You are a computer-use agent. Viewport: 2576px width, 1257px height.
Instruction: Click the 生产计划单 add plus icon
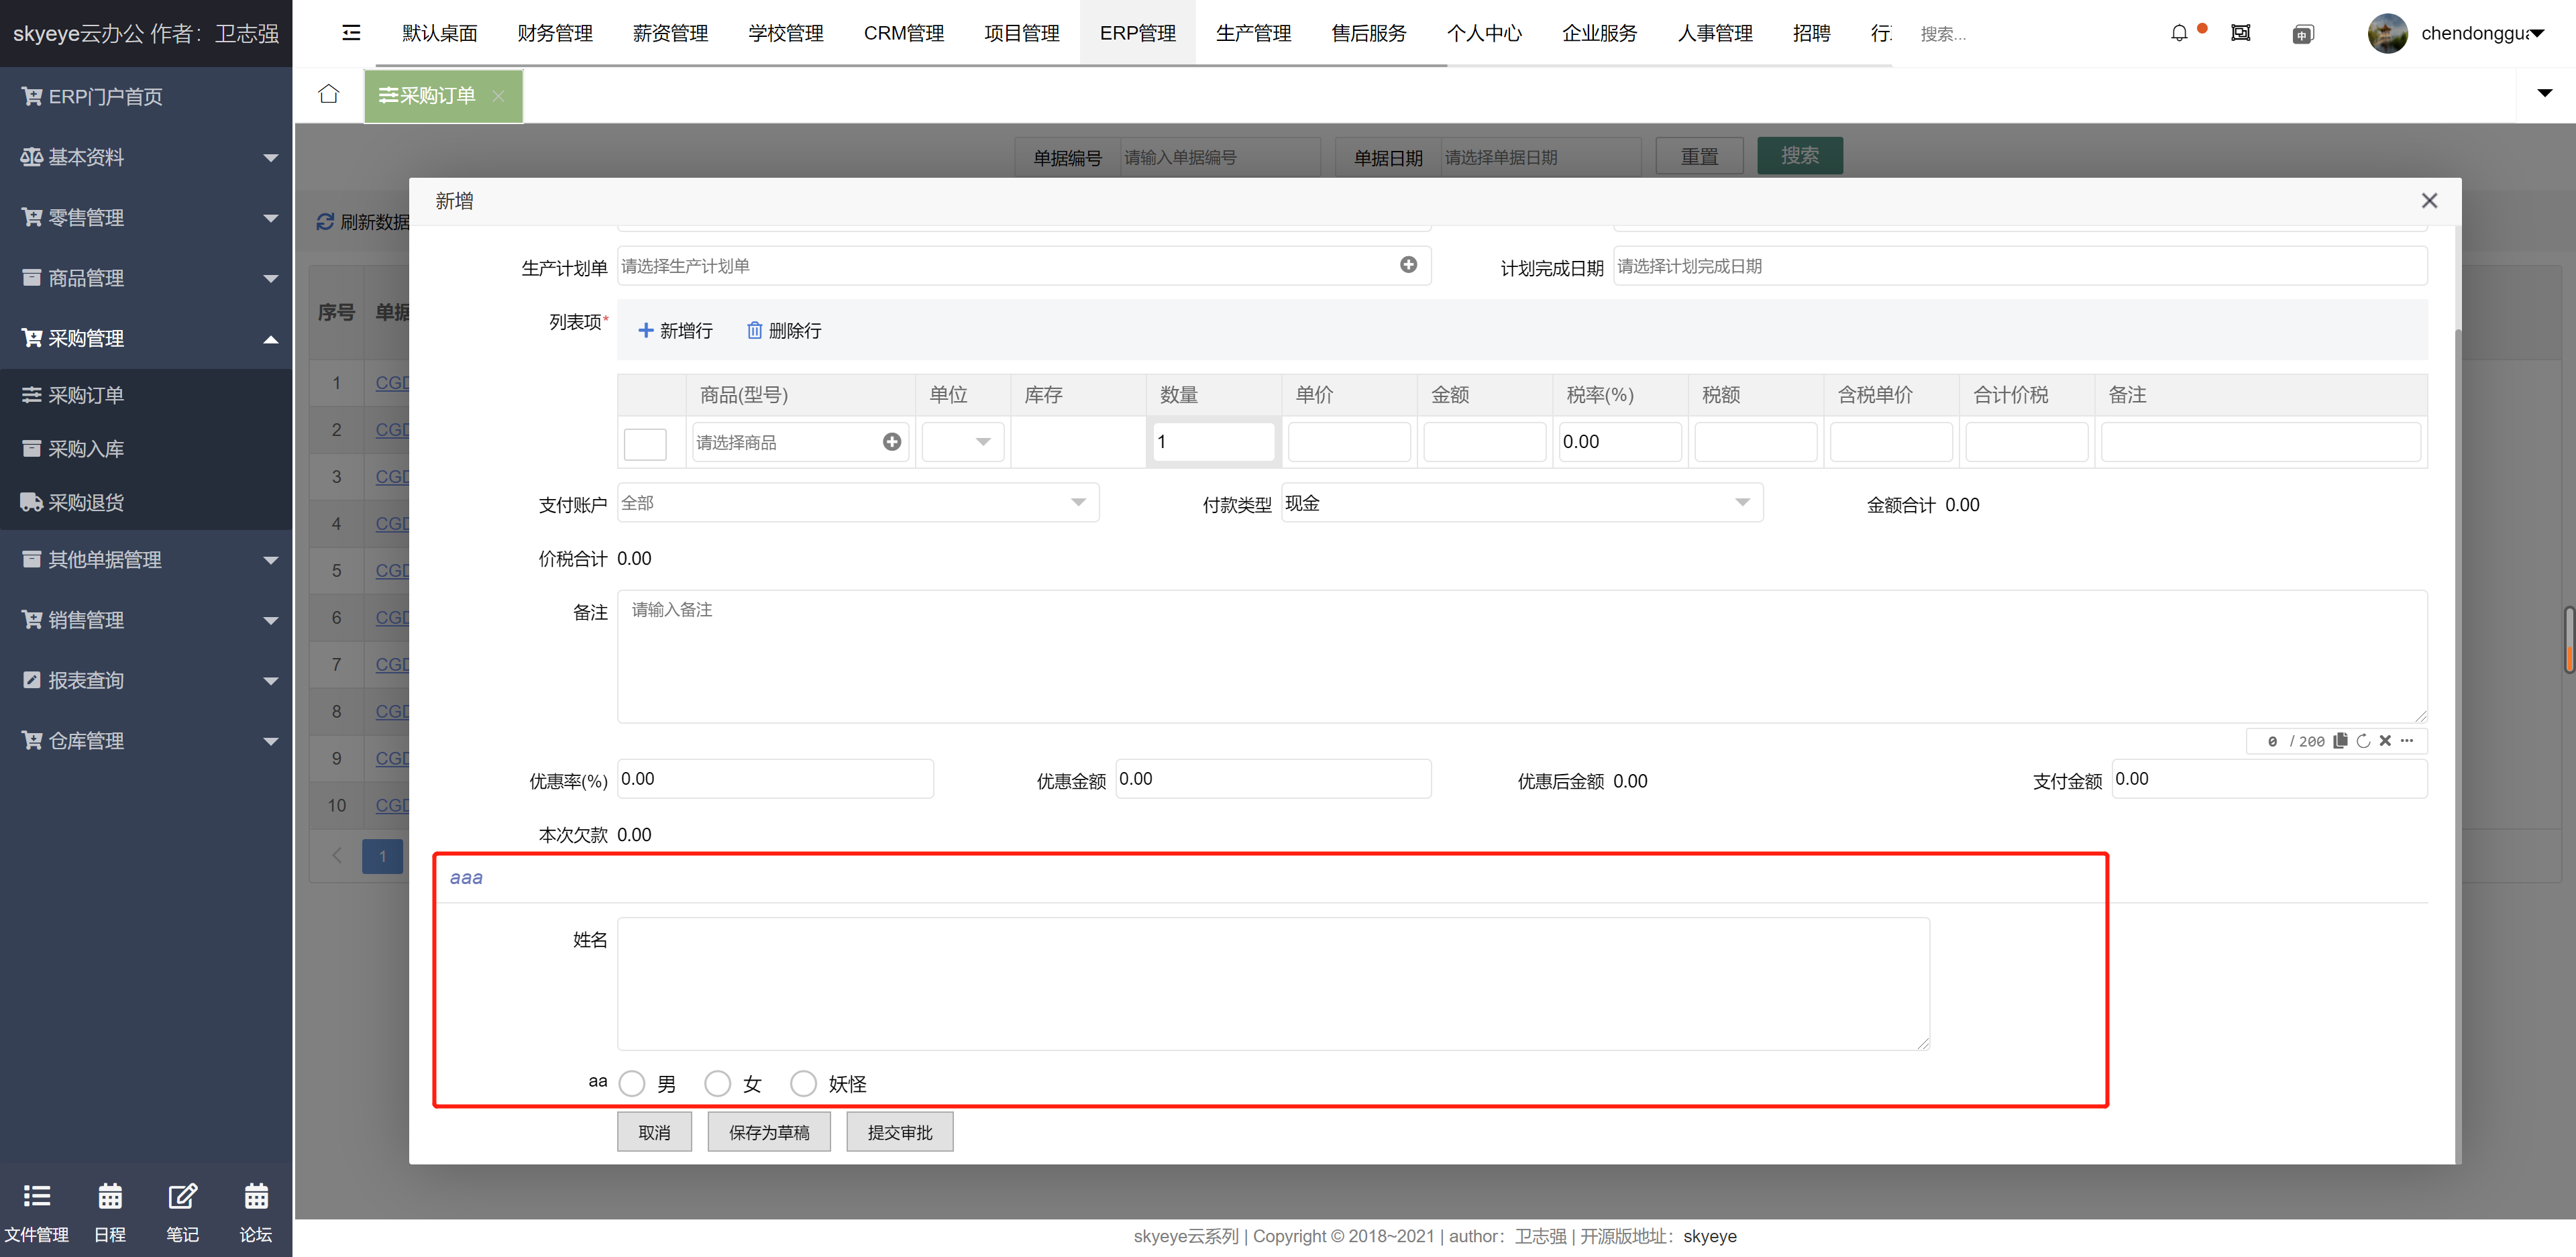pos(1409,266)
